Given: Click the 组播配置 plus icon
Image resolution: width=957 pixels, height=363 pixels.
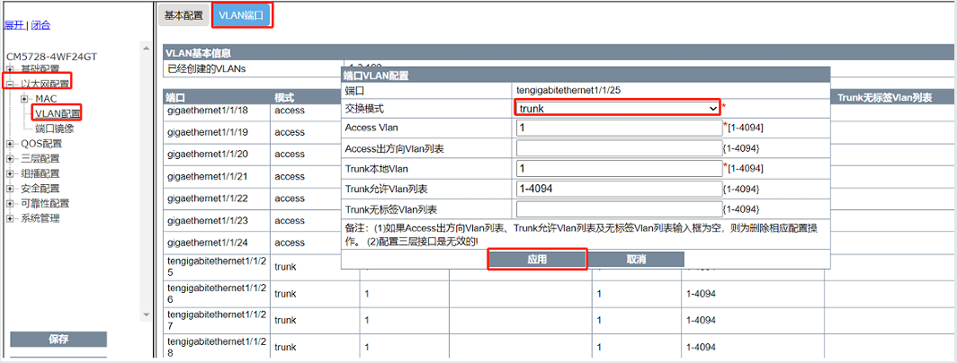Looking at the screenshot, I should (x=10, y=173).
